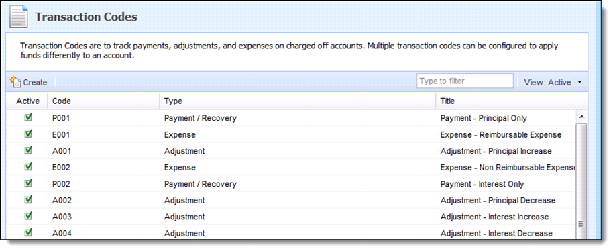The width and height of the screenshot is (613, 251).
Task: Select the Payment - Principal Only row
Action: (x=291, y=118)
